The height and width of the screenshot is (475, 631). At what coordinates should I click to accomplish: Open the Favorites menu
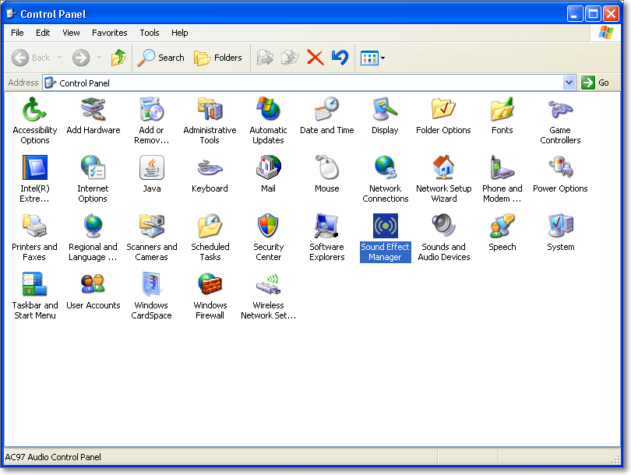point(110,33)
